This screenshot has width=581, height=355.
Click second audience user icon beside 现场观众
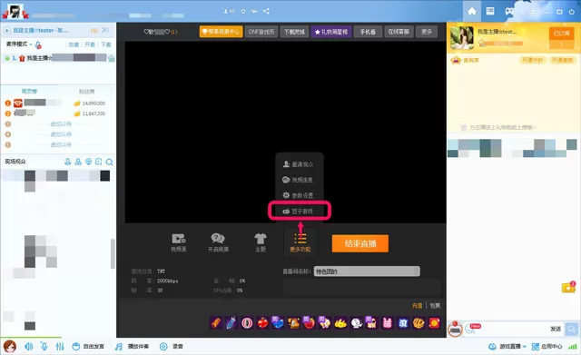point(78,162)
